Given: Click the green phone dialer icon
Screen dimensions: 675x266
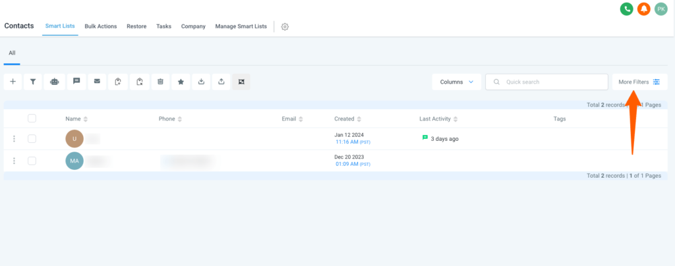Looking at the screenshot, I should click(x=626, y=9).
